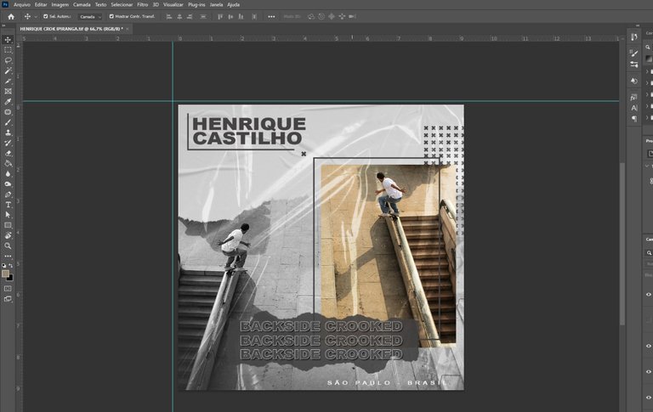Select the Rectangular Marquee tool

click(x=8, y=50)
